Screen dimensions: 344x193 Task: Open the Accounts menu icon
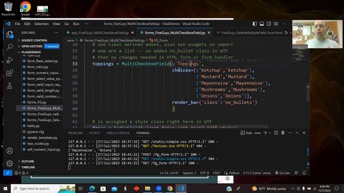10,151
